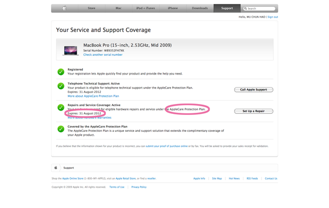Click the Telephone Technical Support checkmark icon
The height and width of the screenshot is (208, 329).
[61, 86]
